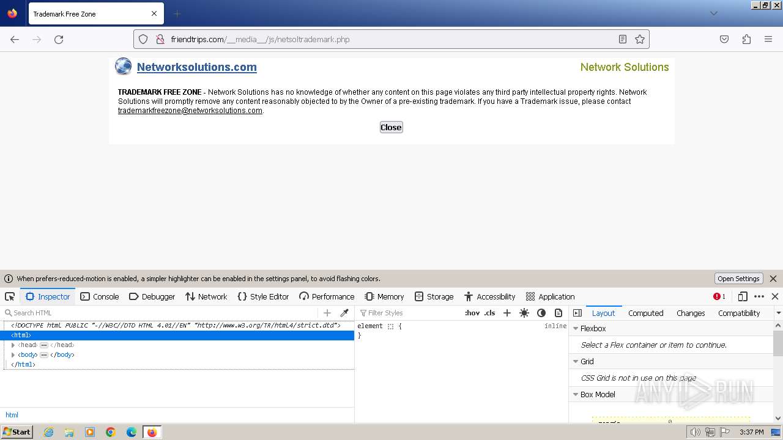Switch to the Changes sidebar tab

(691, 313)
